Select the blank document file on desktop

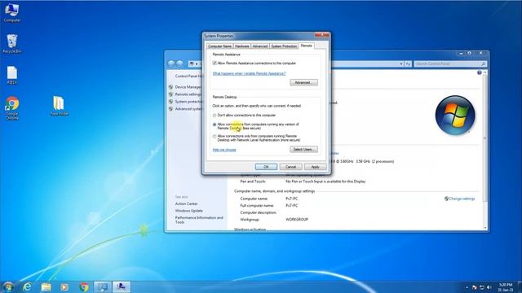12,75
